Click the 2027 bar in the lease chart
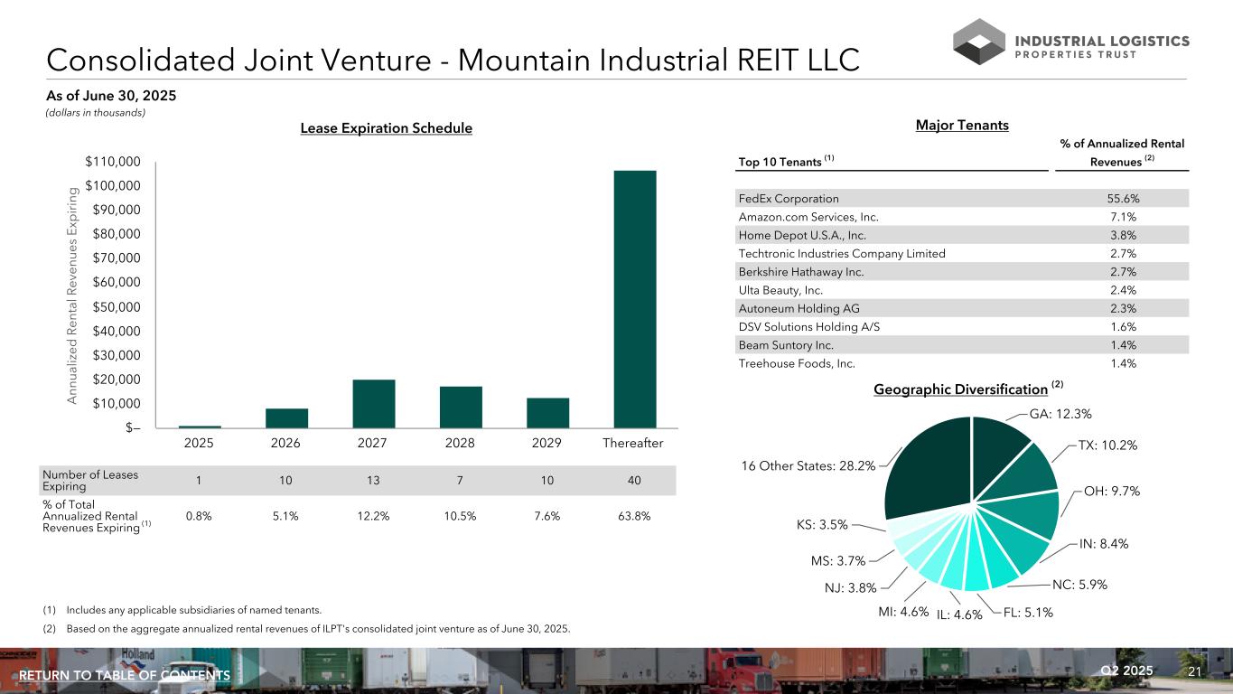 (x=373, y=404)
